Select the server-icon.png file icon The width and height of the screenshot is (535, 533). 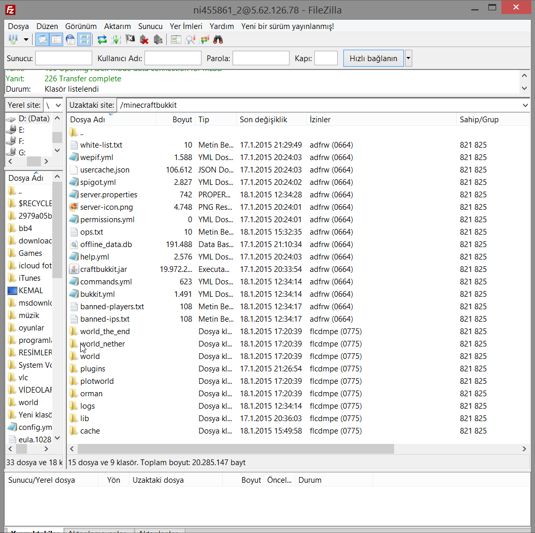(74, 207)
